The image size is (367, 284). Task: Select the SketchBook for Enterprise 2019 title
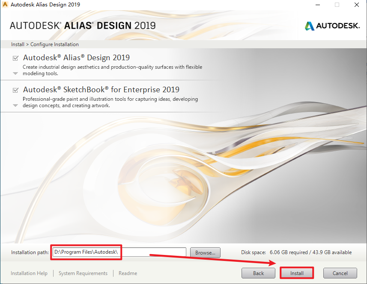[x=101, y=90]
